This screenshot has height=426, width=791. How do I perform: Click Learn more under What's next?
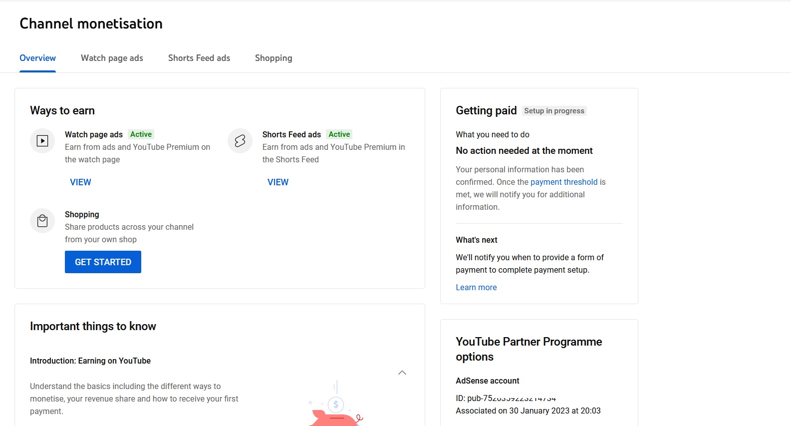pyautogui.click(x=476, y=287)
